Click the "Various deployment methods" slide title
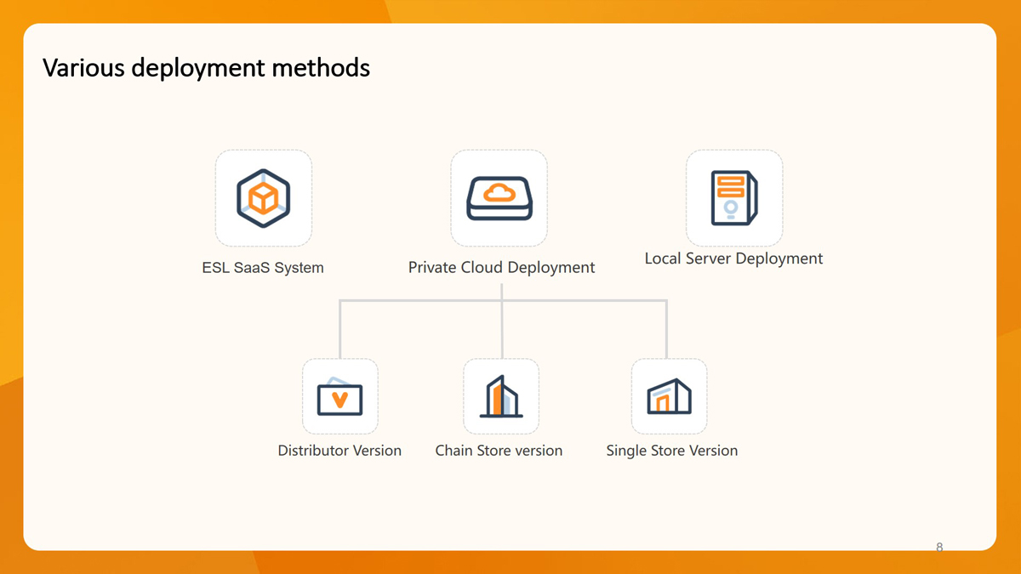 pyautogui.click(x=206, y=67)
